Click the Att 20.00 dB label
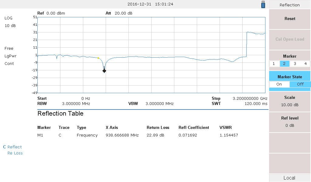Image resolution: width=311 pixels, height=182 pixels. 119,13
